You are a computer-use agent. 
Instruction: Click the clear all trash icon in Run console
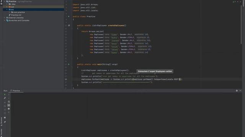coord(9,112)
